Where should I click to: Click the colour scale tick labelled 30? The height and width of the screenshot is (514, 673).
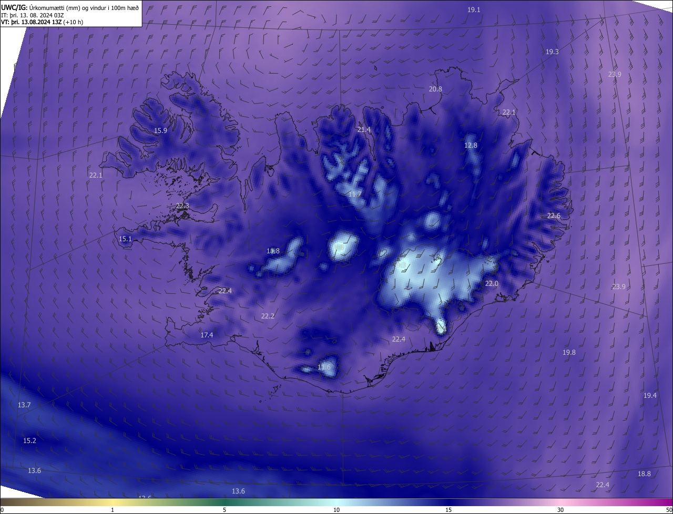(x=560, y=510)
